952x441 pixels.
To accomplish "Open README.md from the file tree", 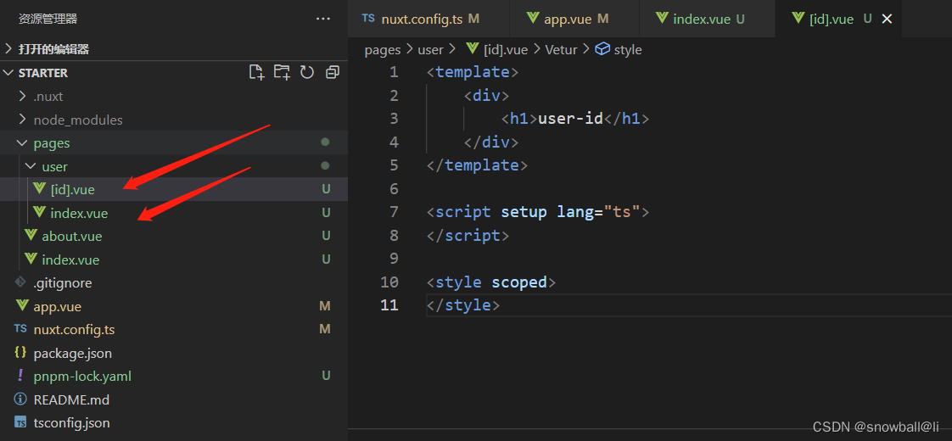I will pyautogui.click(x=70, y=399).
